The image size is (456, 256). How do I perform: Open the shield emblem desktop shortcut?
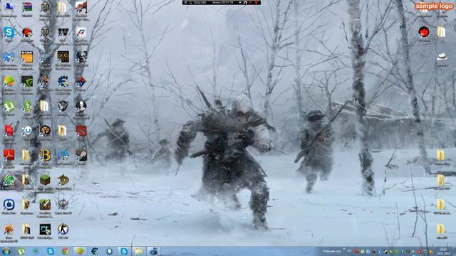pos(63,107)
